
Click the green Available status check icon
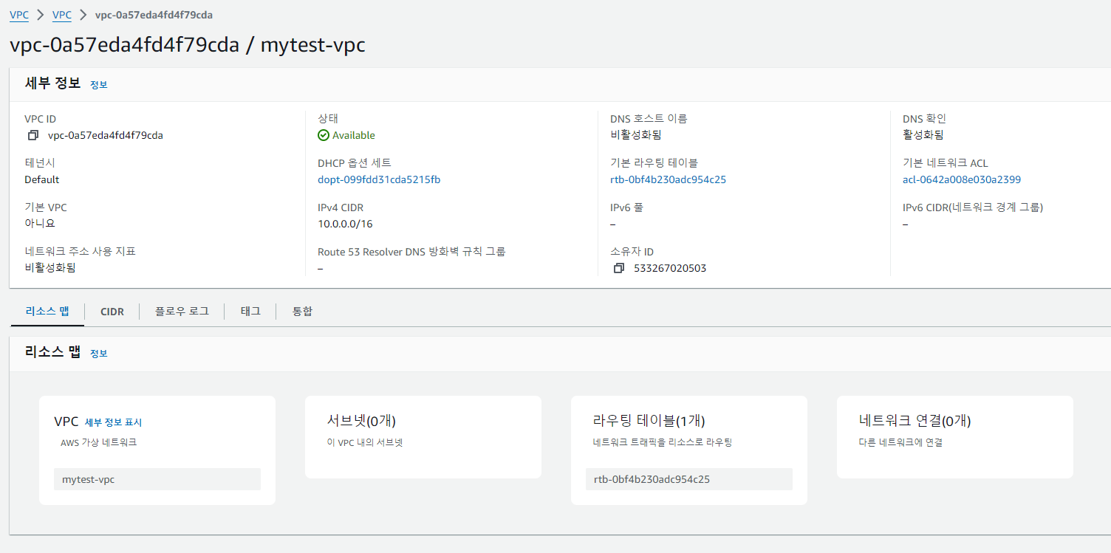click(324, 136)
